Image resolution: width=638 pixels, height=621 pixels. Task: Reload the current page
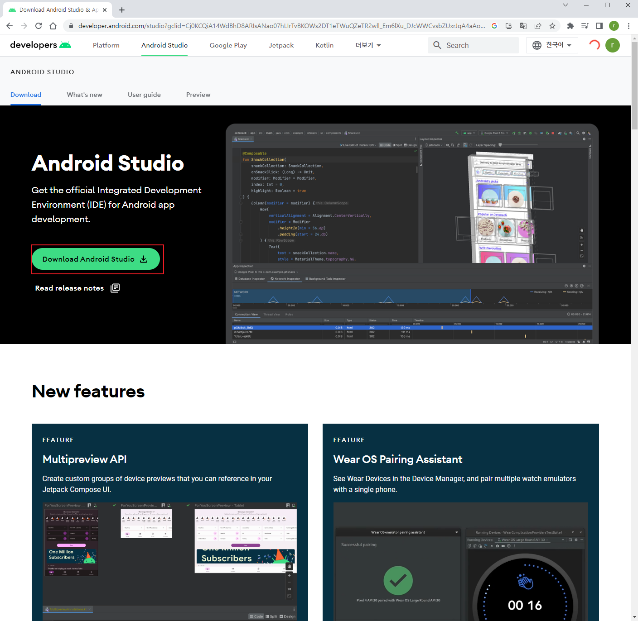[39, 26]
